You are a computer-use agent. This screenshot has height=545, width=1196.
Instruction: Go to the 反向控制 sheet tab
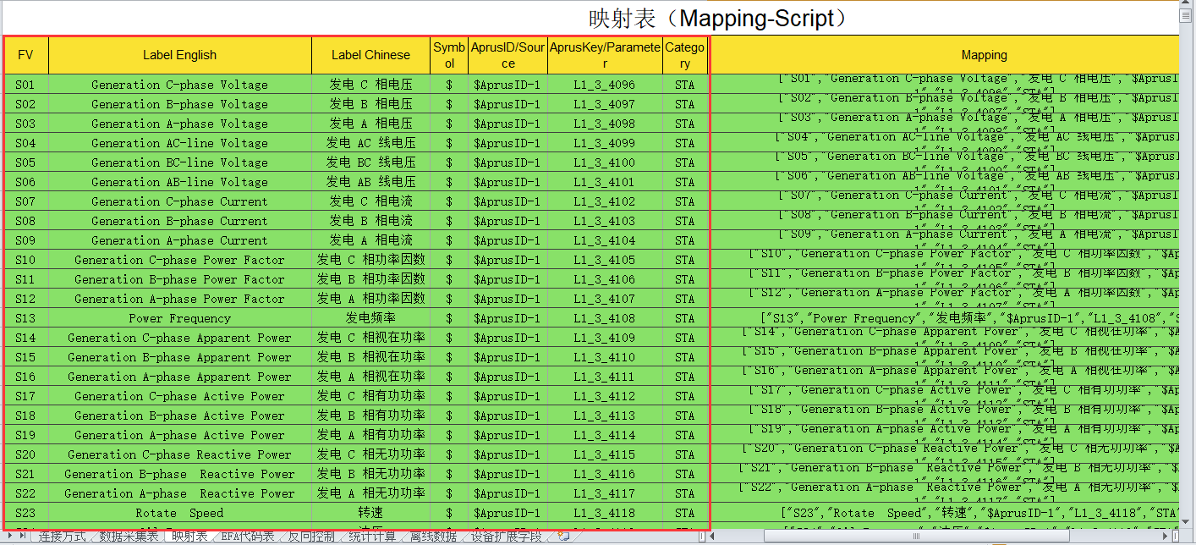click(311, 537)
